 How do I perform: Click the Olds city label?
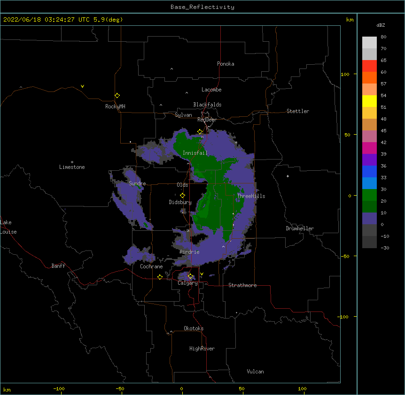coord(182,185)
